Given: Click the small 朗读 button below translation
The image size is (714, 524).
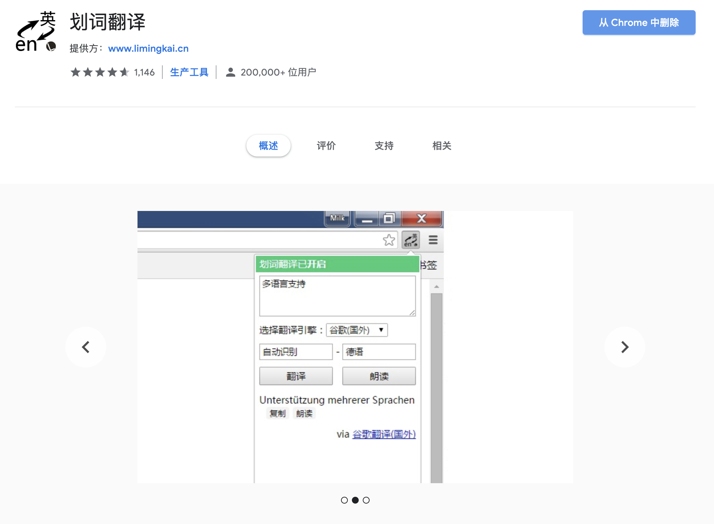Looking at the screenshot, I should click(x=304, y=413).
